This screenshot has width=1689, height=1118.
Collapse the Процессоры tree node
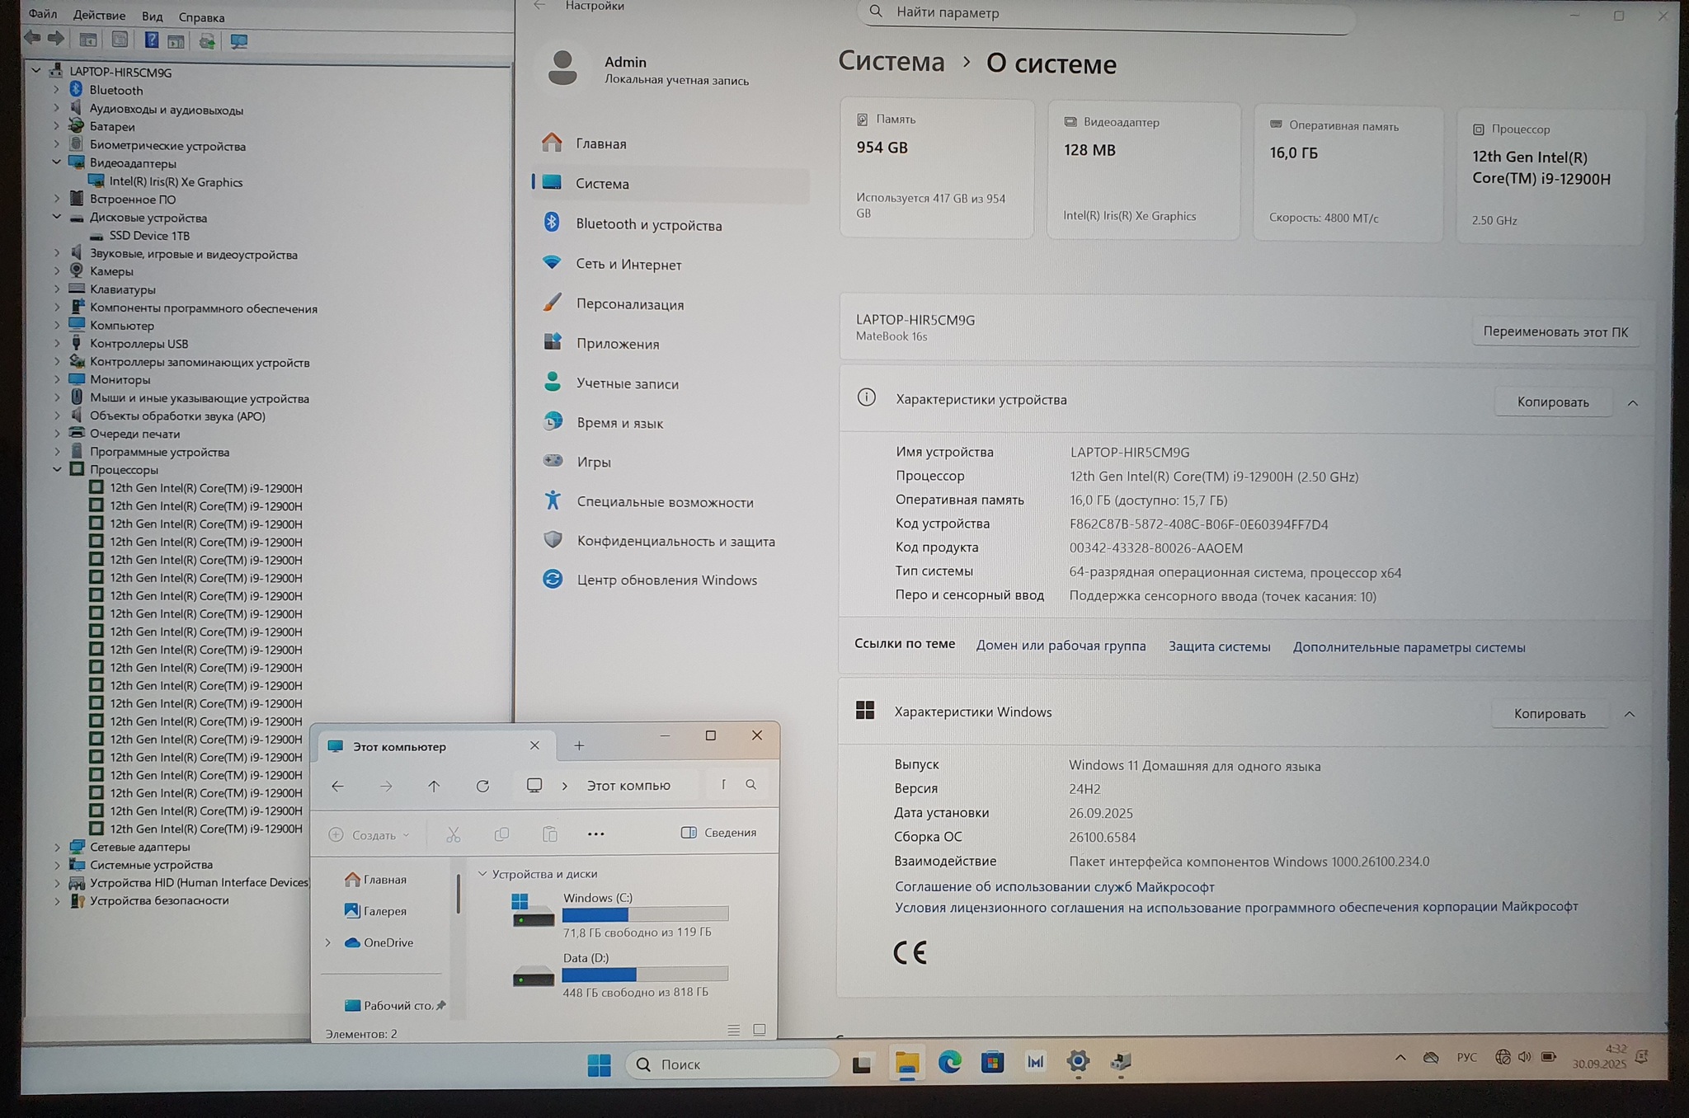(x=57, y=469)
